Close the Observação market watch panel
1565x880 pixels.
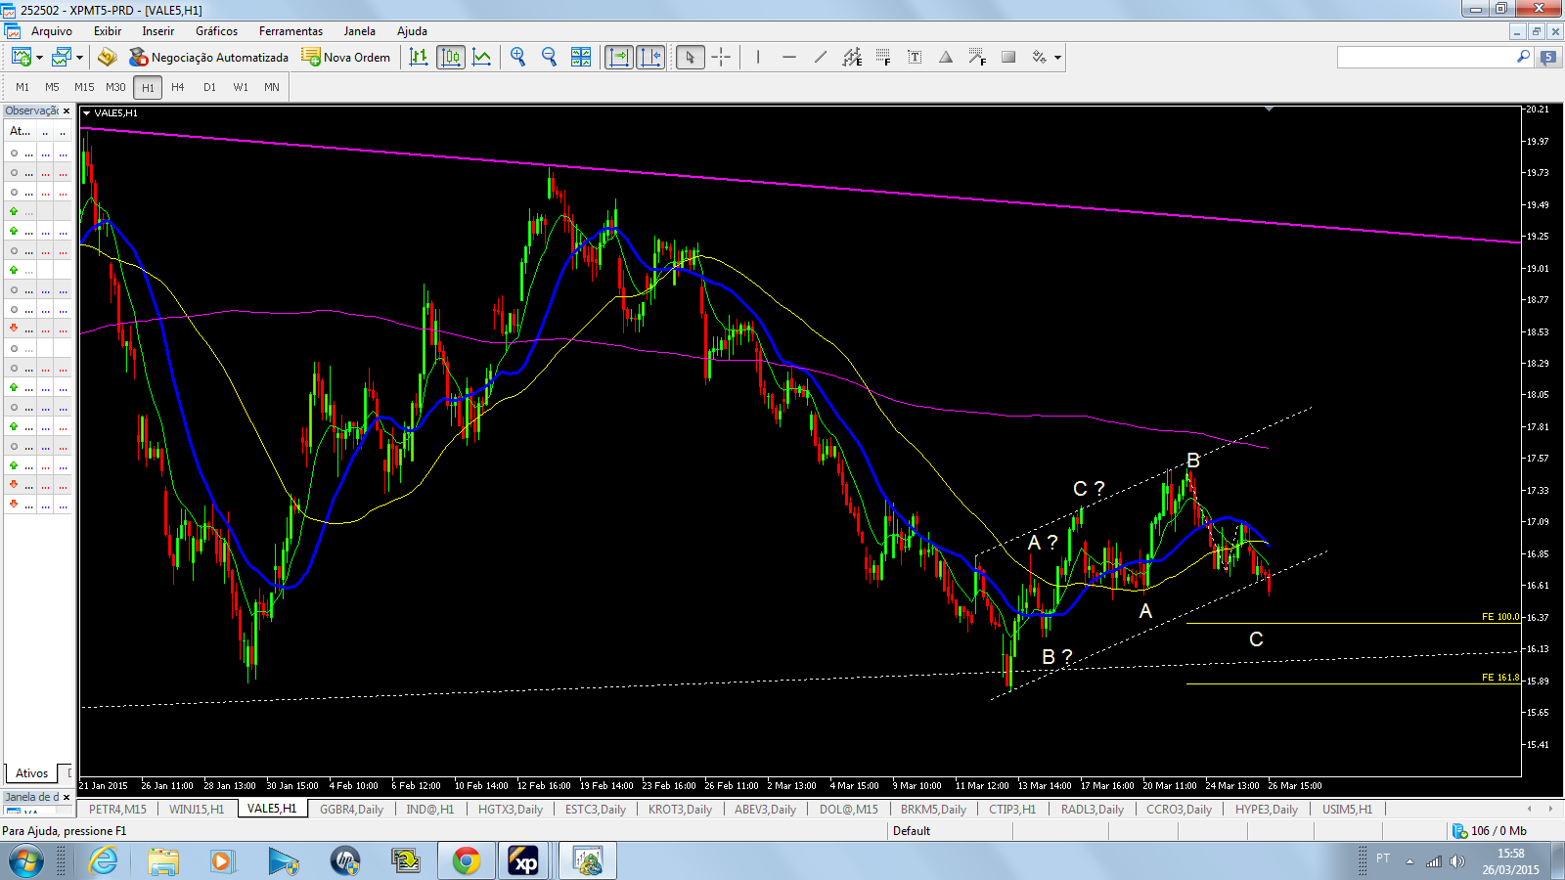click(67, 111)
